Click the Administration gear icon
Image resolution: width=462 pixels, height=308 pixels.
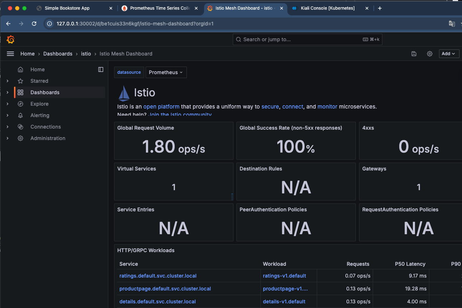(x=20, y=138)
